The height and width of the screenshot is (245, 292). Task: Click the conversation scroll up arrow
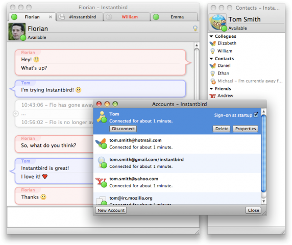click(x=197, y=45)
